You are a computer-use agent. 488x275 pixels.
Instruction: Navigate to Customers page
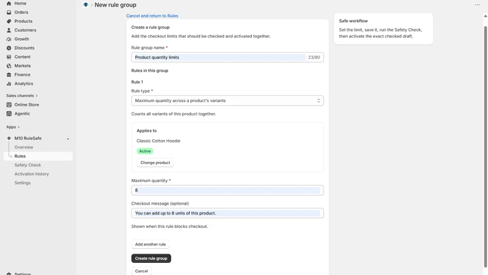[25, 30]
